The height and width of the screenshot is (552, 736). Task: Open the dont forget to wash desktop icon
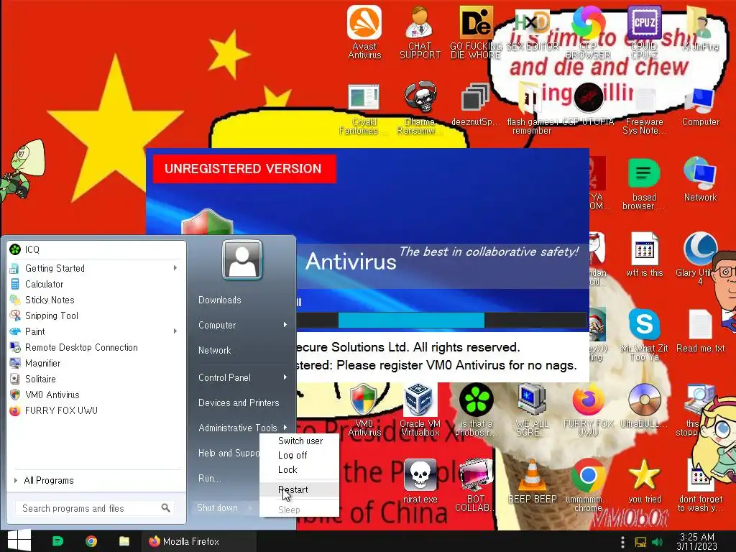pos(700,485)
